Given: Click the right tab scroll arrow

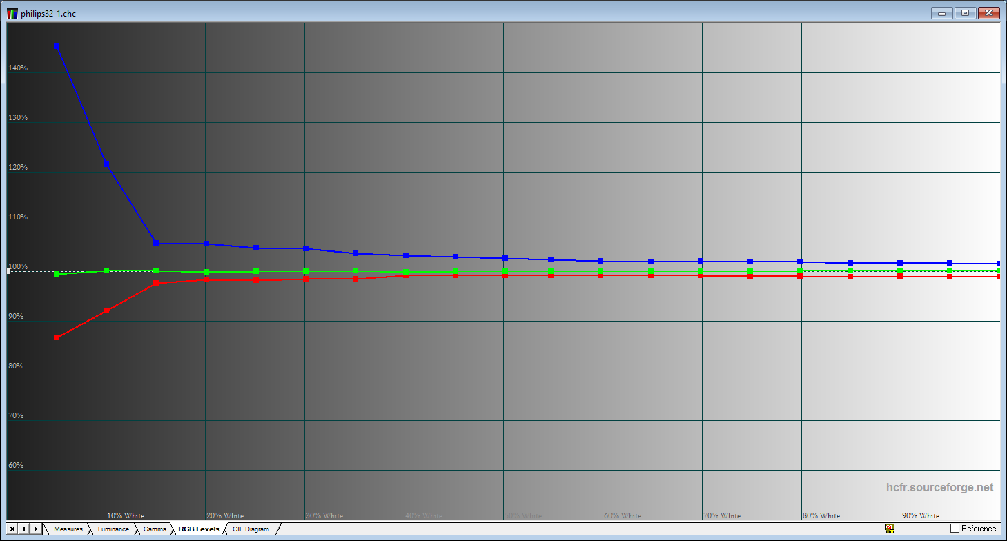Looking at the screenshot, I should tap(35, 529).
